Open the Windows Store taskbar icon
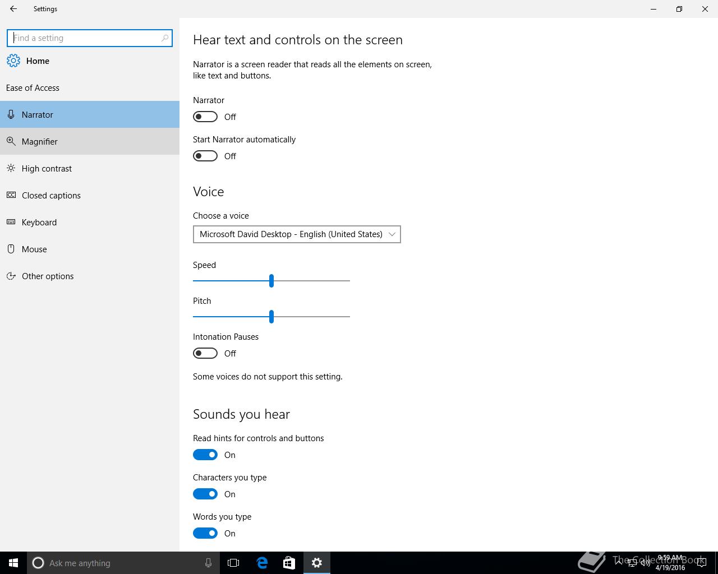This screenshot has width=718, height=574. click(289, 563)
